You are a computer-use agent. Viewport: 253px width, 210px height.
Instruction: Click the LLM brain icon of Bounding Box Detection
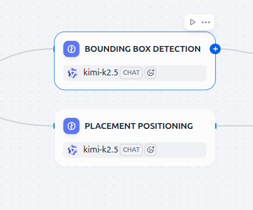point(71,49)
